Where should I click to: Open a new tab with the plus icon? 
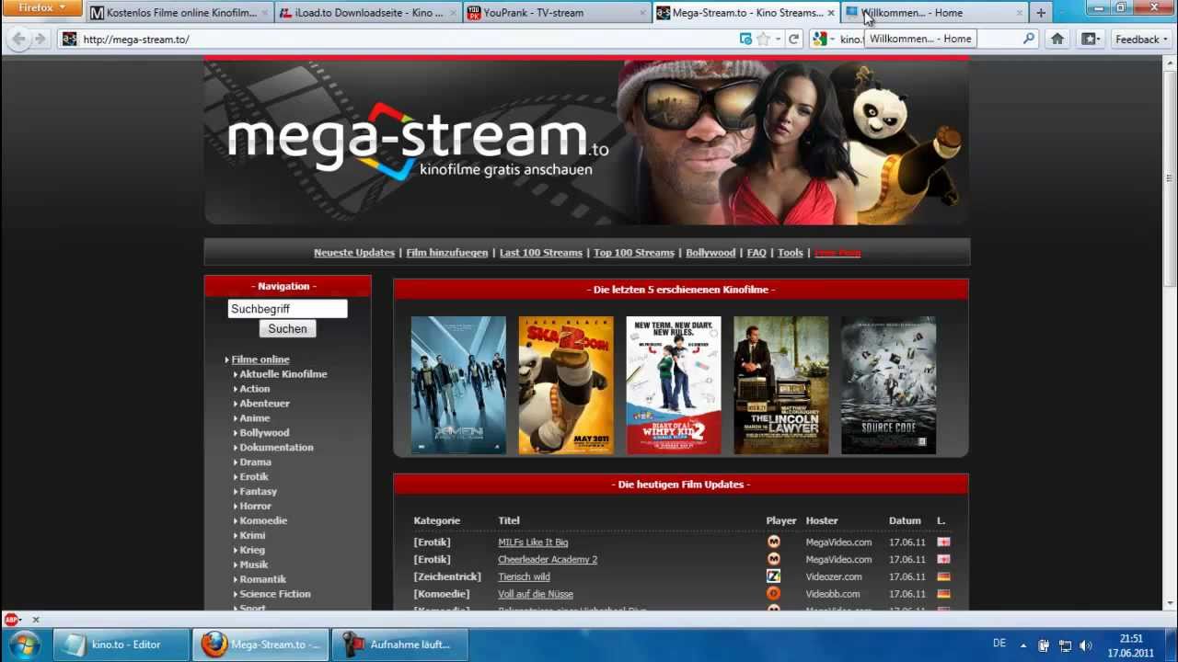point(1041,13)
